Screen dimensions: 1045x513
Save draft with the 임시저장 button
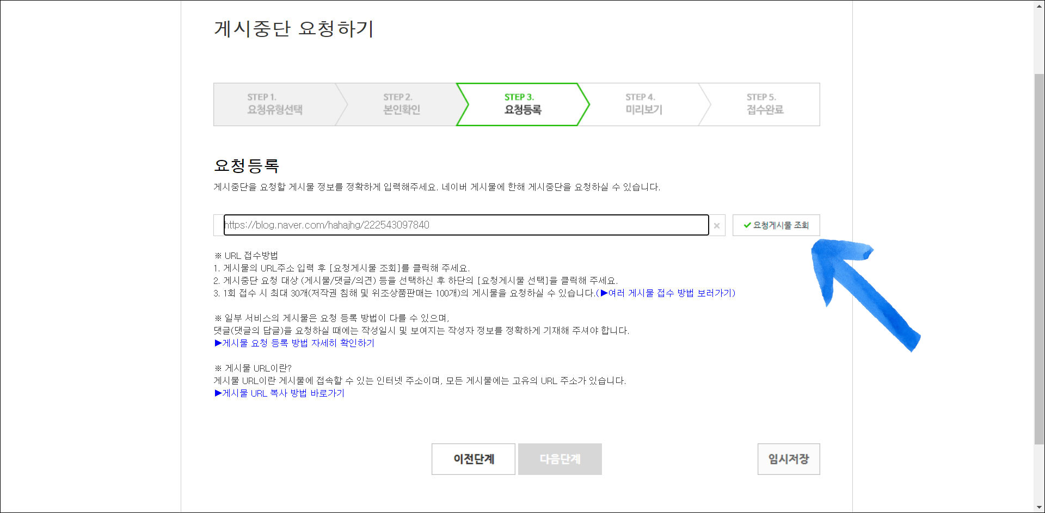[x=789, y=459]
